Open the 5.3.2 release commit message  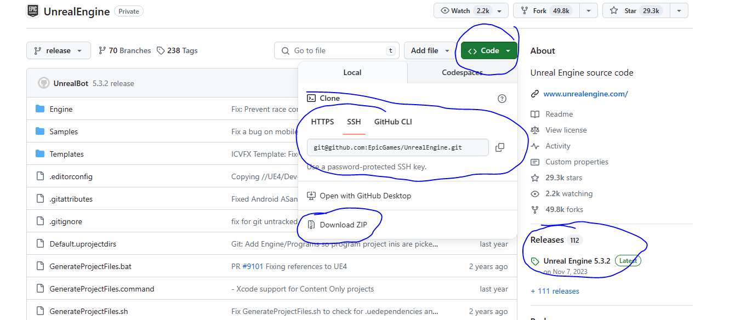[x=113, y=83]
